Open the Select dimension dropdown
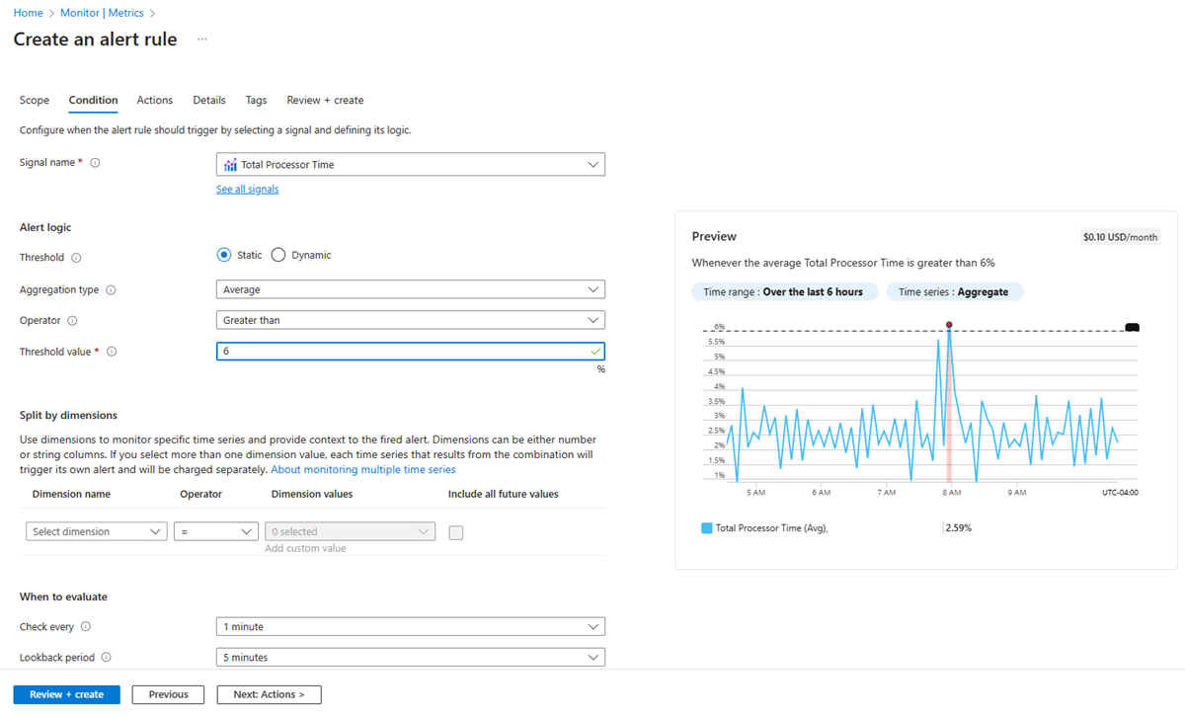 coord(96,530)
